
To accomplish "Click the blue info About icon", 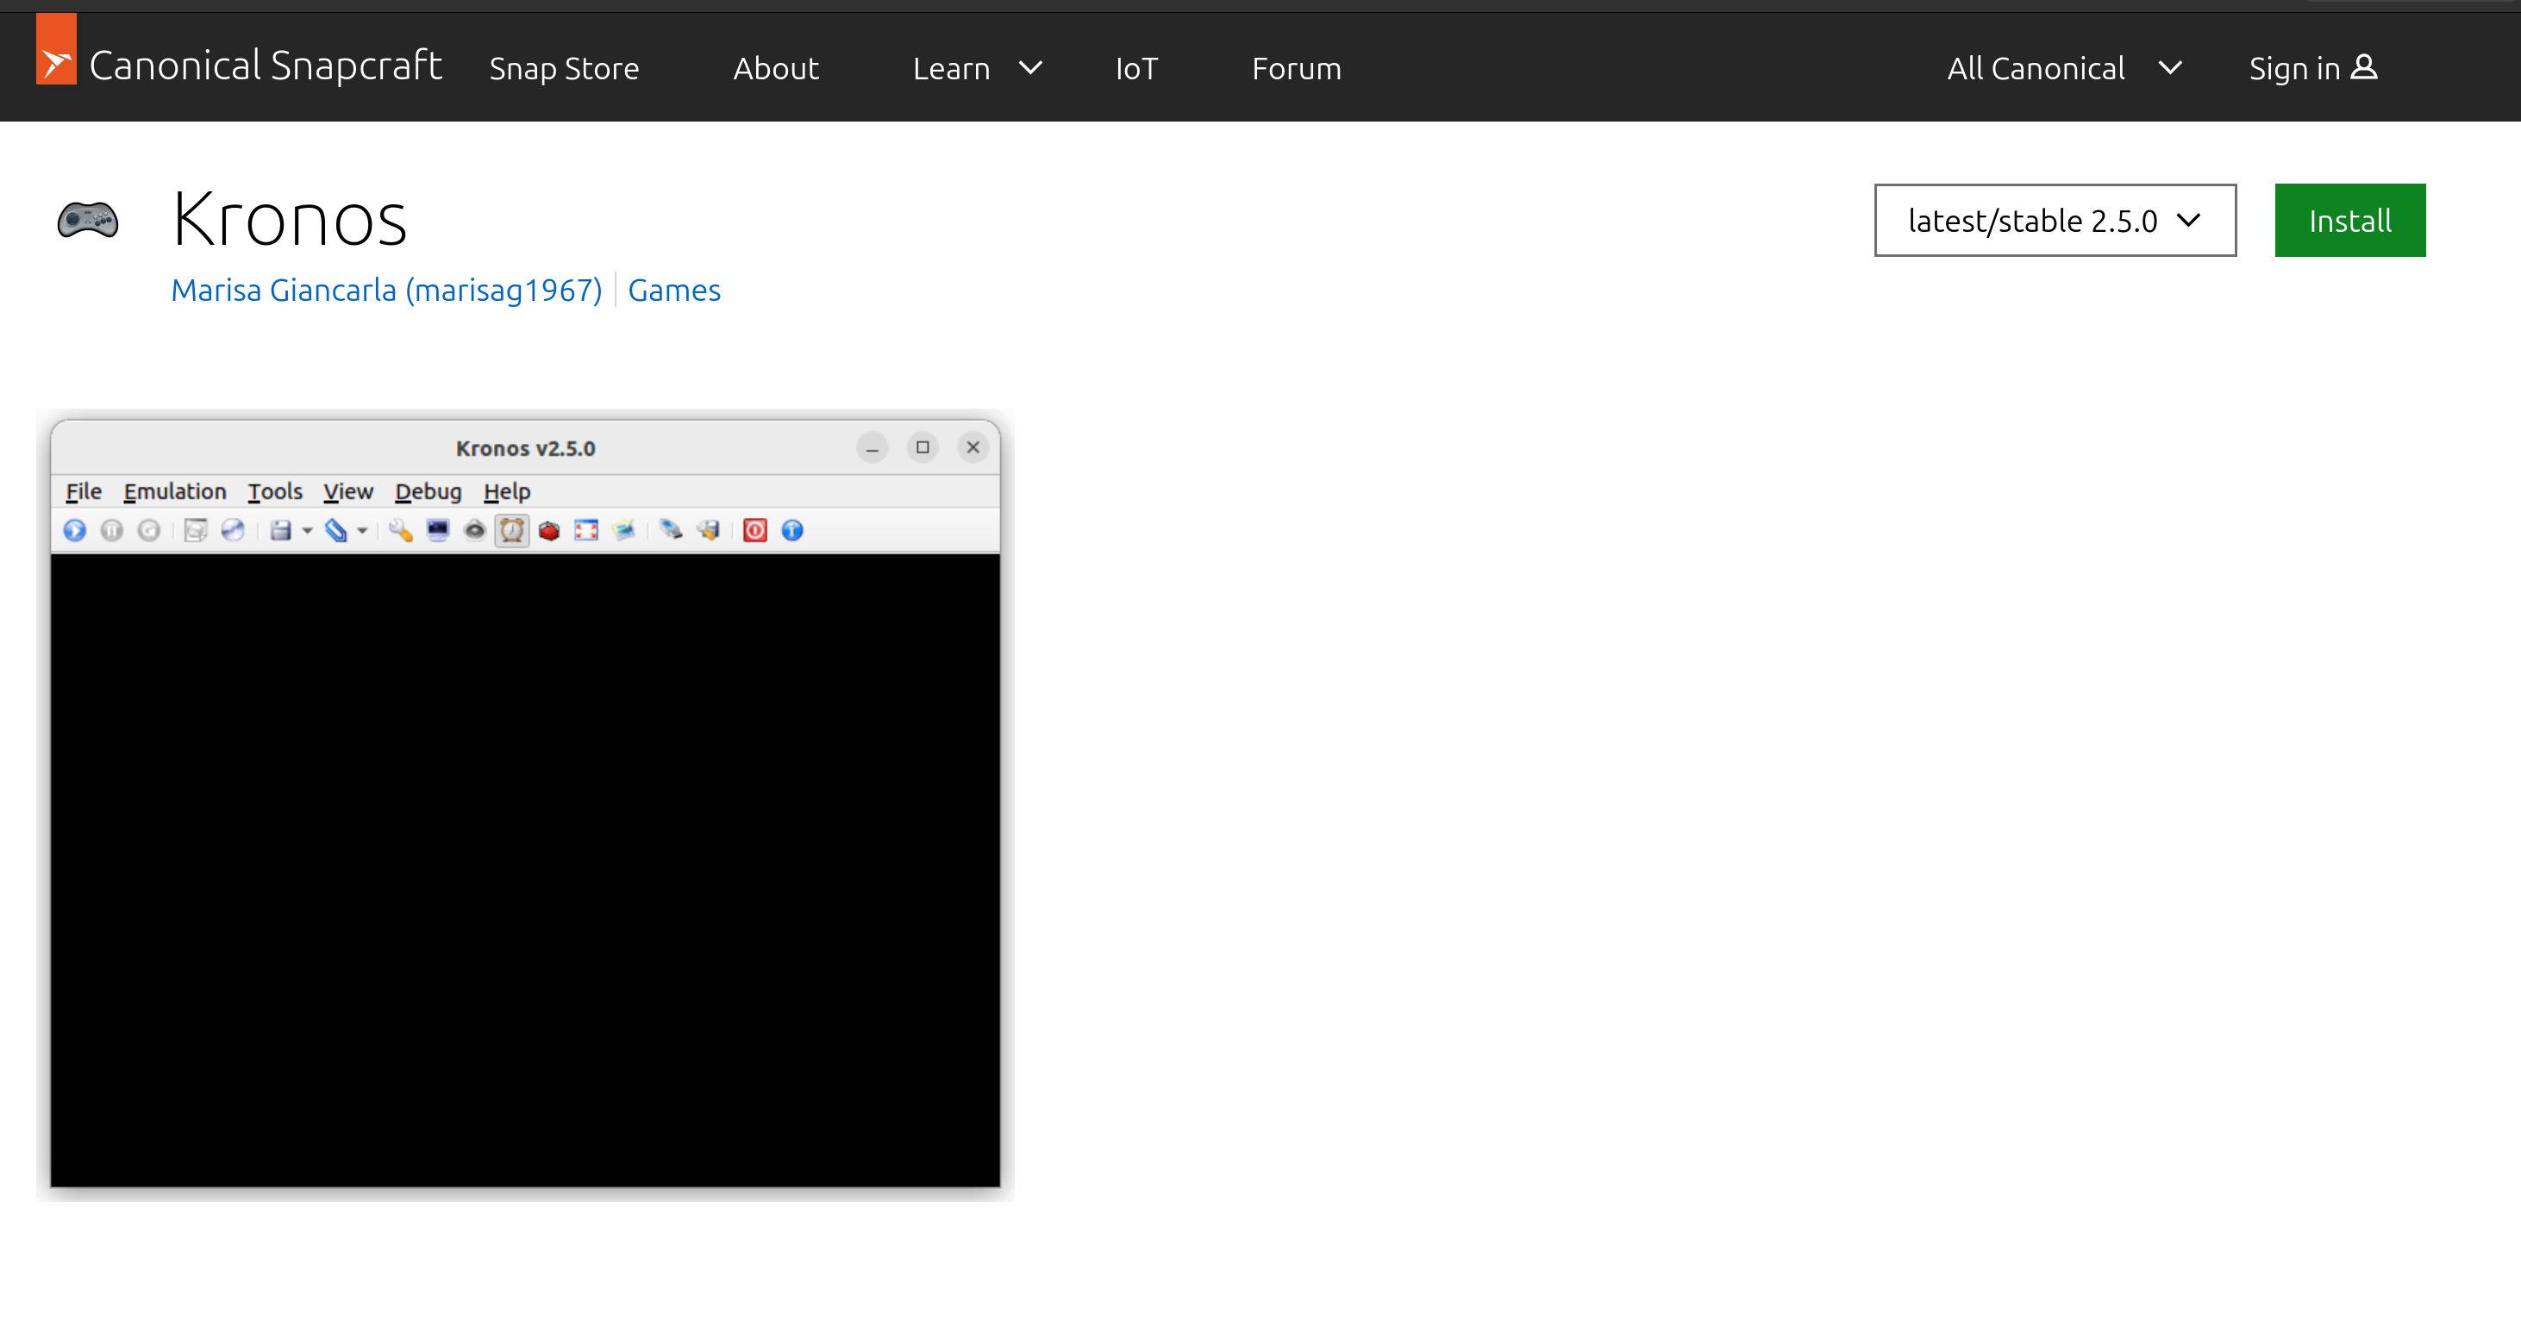I will 792,530.
